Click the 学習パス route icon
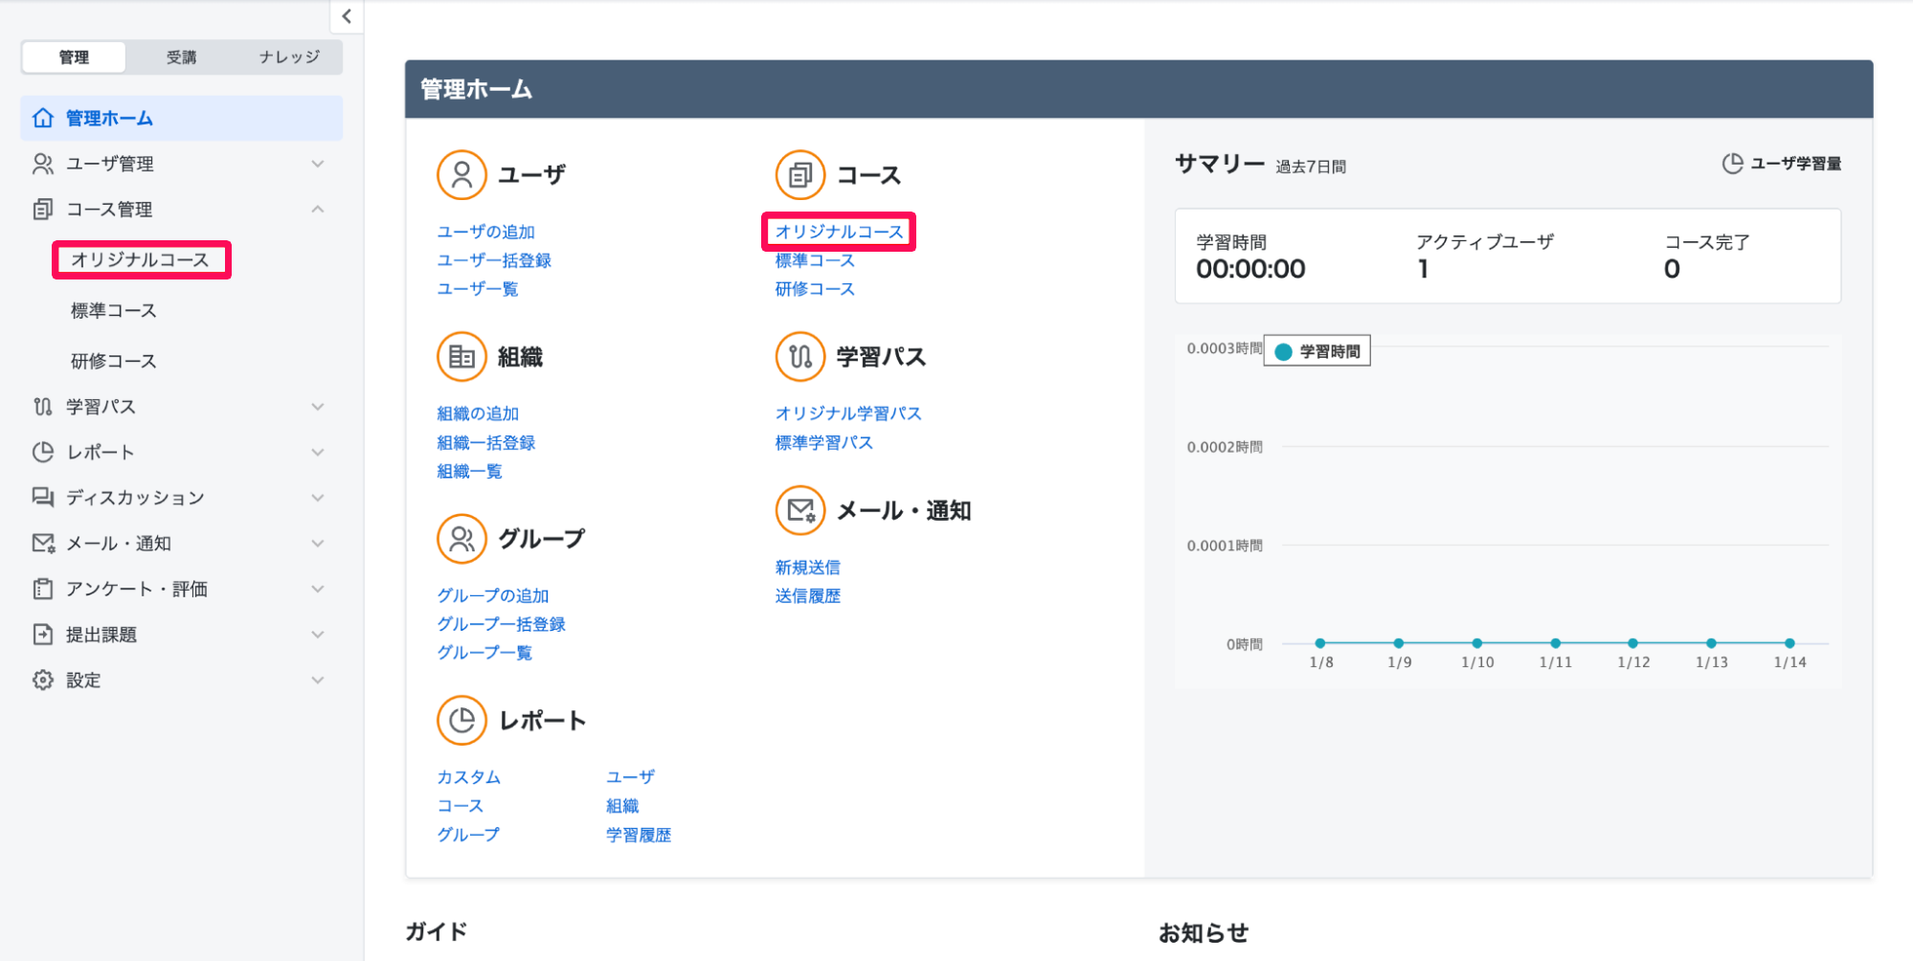 [x=800, y=356]
